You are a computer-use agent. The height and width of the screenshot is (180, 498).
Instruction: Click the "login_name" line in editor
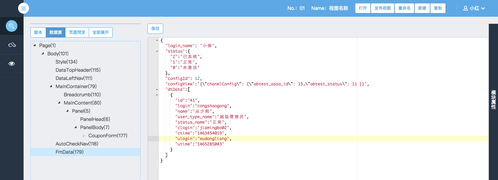[191, 46]
